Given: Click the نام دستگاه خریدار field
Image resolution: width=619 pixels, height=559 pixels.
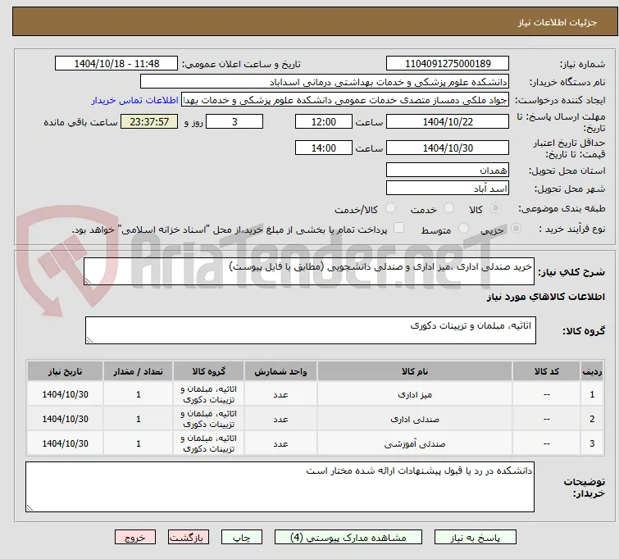Looking at the screenshot, I should click(x=325, y=82).
